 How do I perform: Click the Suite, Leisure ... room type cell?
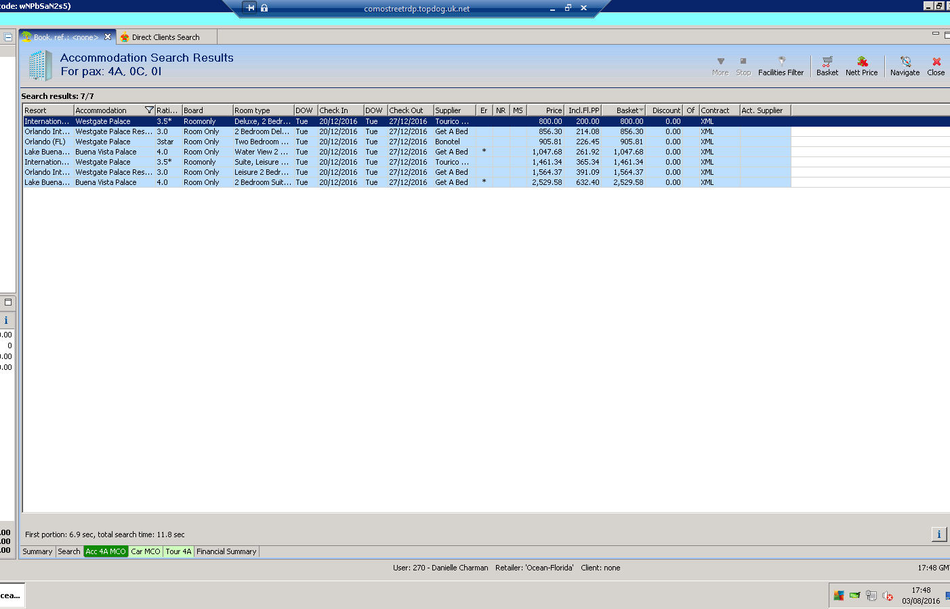pyautogui.click(x=264, y=162)
